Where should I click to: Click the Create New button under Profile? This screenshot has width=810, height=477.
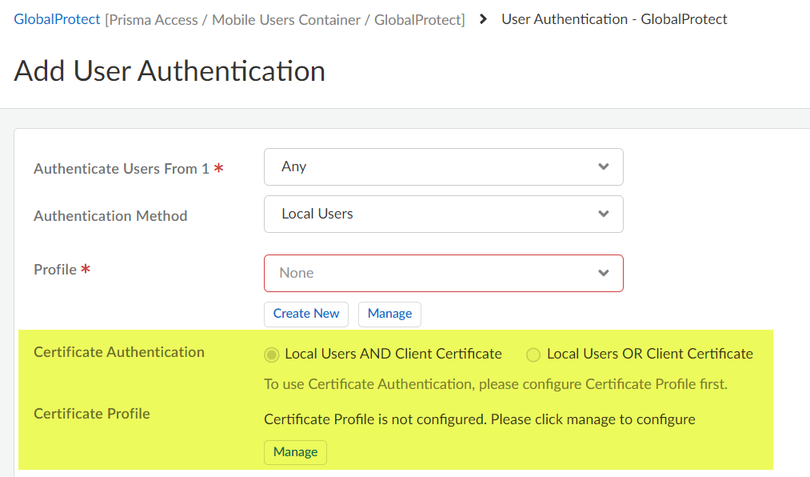pyautogui.click(x=305, y=314)
